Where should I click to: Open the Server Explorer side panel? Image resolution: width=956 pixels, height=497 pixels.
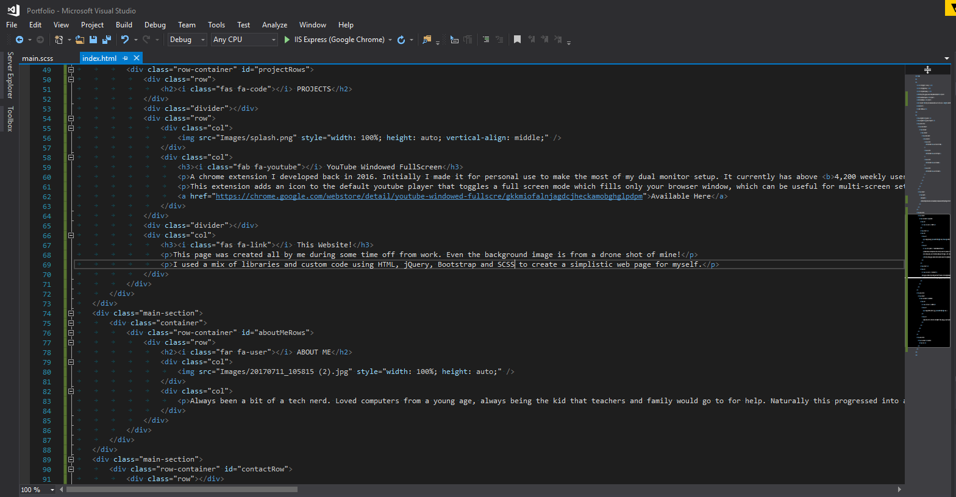coord(10,75)
